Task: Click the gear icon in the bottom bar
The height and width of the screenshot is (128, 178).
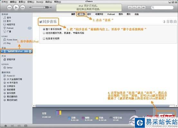Action: (x=5, y=126)
